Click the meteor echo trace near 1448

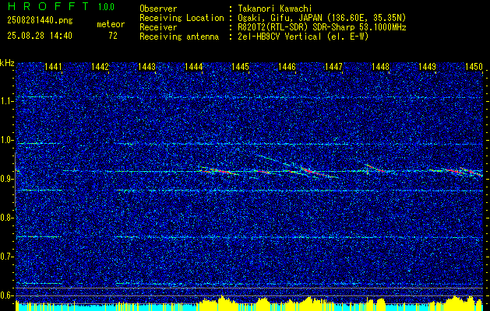pyautogui.click(x=375, y=169)
